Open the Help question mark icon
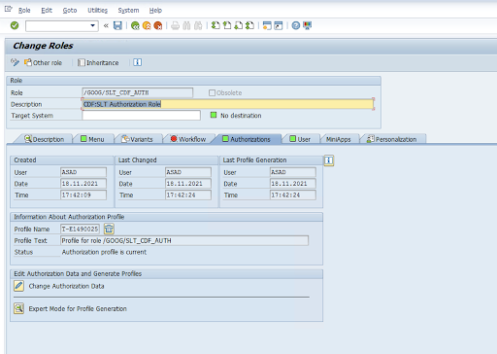The height and width of the screenshot is (354, 497). [x=296, y=25]
